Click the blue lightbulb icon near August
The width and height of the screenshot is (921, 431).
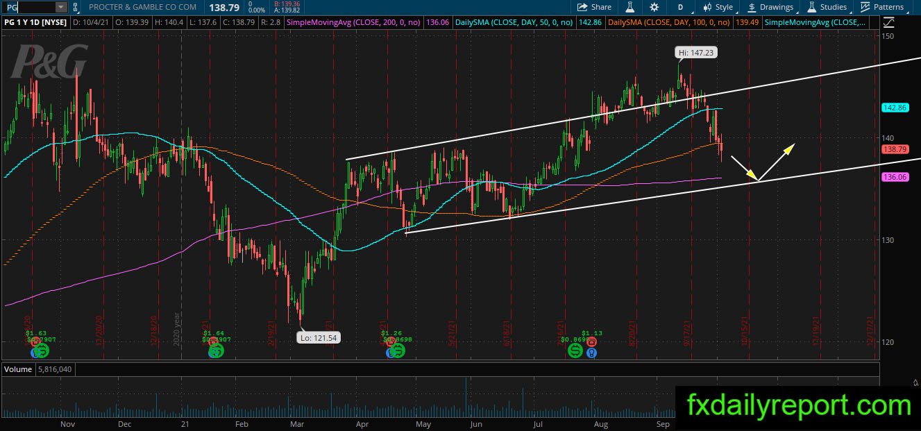coord(591,353)
